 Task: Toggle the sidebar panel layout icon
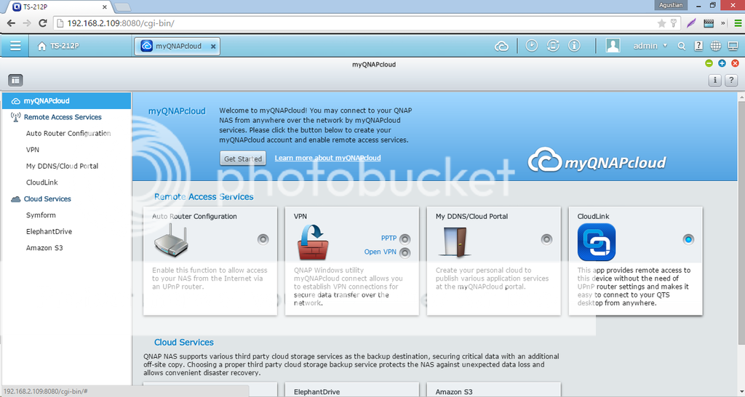click(x=15, y=80)
